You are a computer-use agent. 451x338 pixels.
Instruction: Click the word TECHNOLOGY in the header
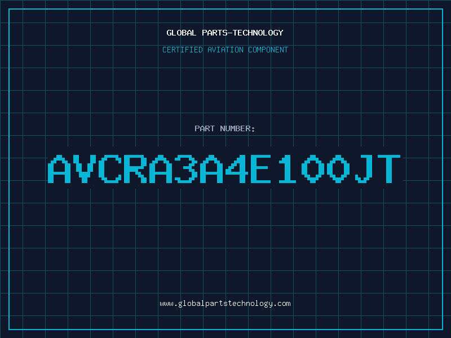(258, 33)
